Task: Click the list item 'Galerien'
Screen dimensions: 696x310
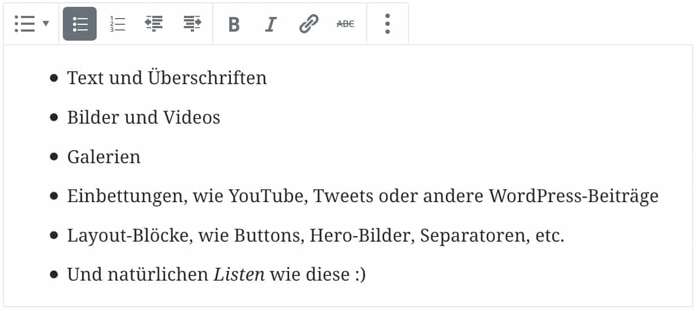Action: pyautogui.click(x=104, y=156)
